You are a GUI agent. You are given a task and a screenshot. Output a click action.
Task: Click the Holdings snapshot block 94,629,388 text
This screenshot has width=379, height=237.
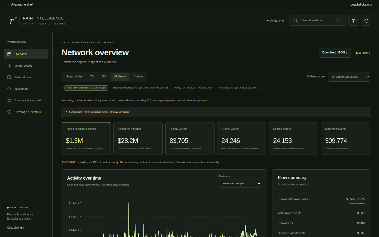141,88
